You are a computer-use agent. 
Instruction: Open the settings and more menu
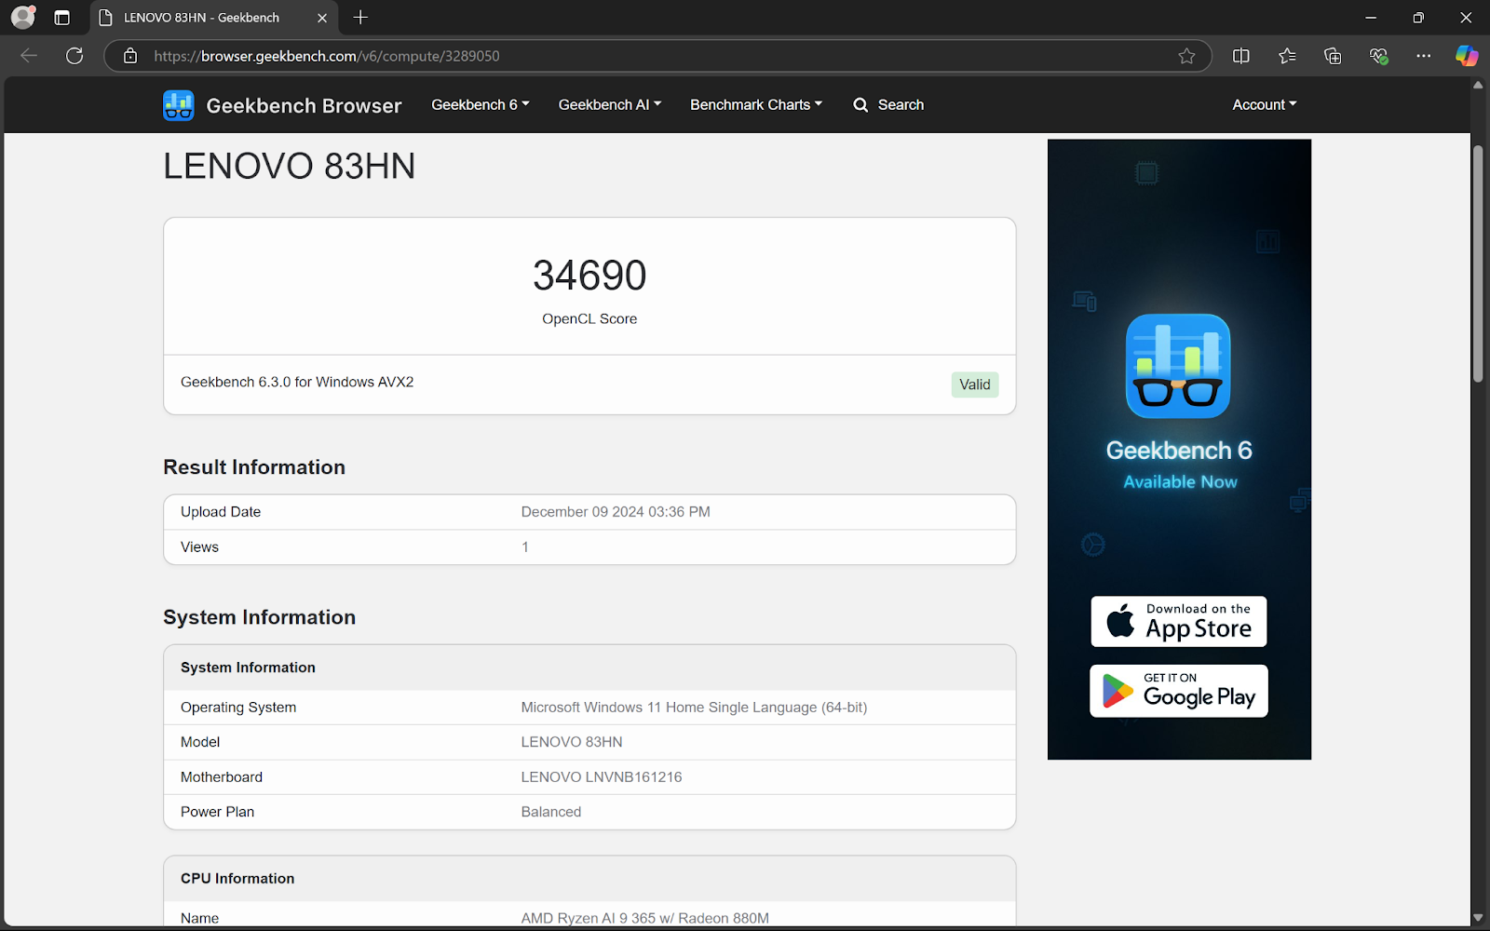pos(1424,56)
